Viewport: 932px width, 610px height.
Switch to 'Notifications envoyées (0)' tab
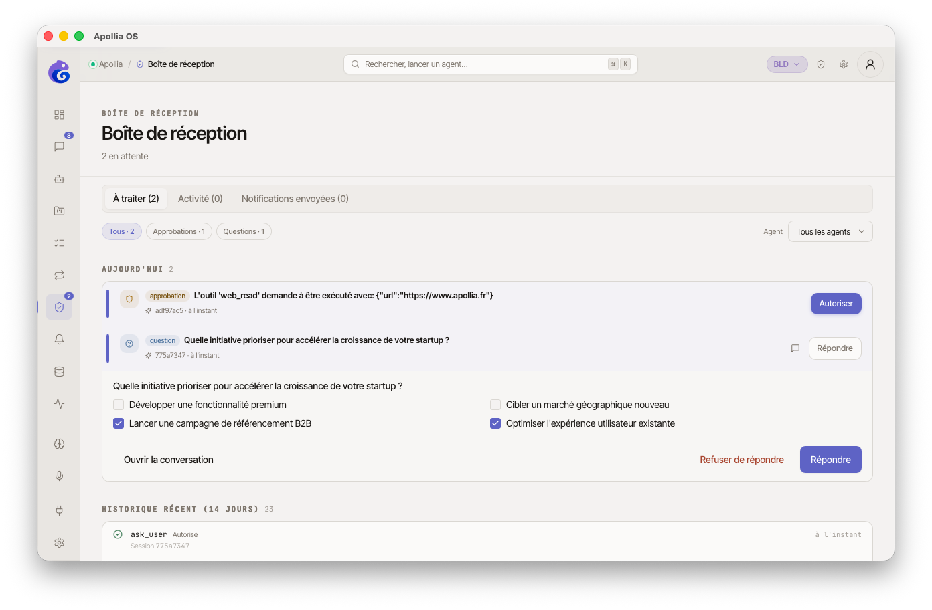tap(295, 199)
